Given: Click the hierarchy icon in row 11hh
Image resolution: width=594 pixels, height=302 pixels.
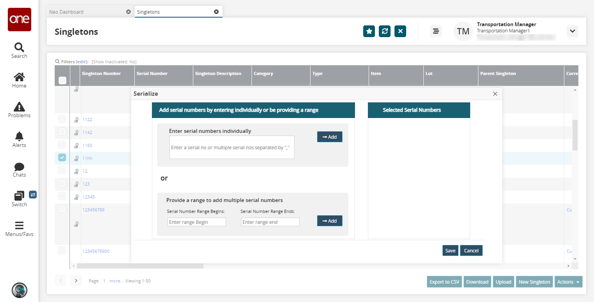Looking at the screenshot, I should tap(77, 158).
